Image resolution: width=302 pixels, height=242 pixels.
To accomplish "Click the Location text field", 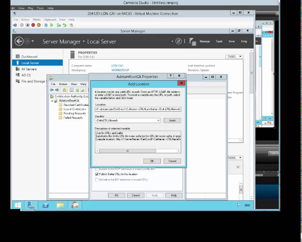I will [138, 109].
